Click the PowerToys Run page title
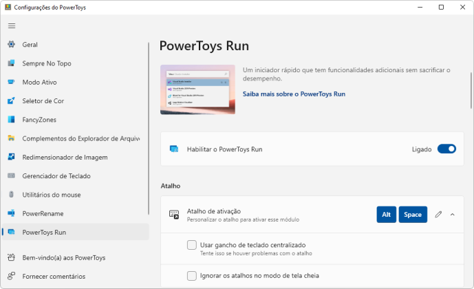Image resolution: width=474 pixels, height=289 pixels. (x=204, y=45)
